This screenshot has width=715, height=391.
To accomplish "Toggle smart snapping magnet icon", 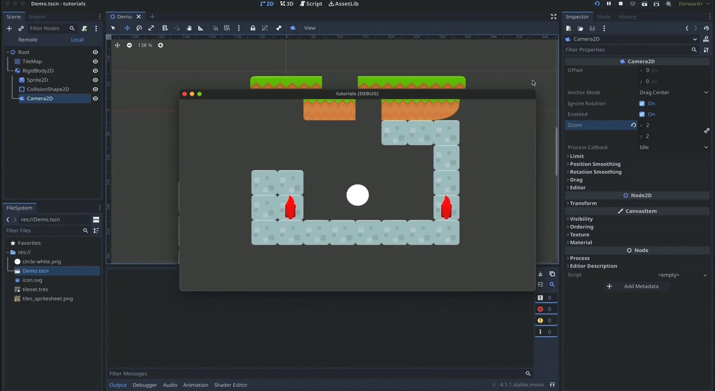I will pos(215,28).
